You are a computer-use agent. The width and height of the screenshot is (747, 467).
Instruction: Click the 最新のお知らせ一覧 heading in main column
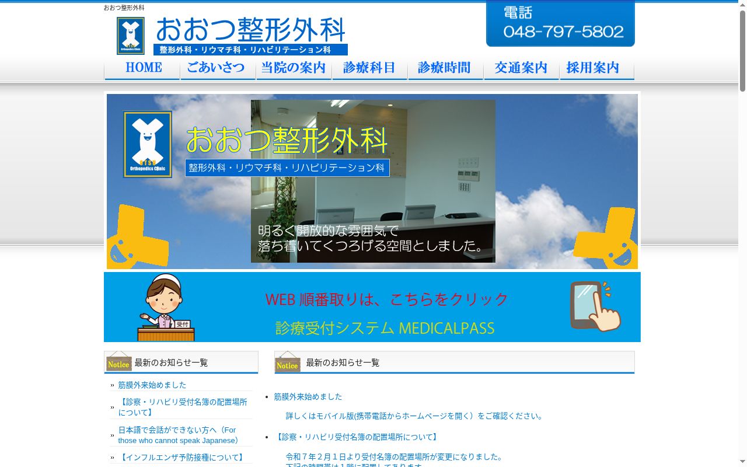click(343, 363)
